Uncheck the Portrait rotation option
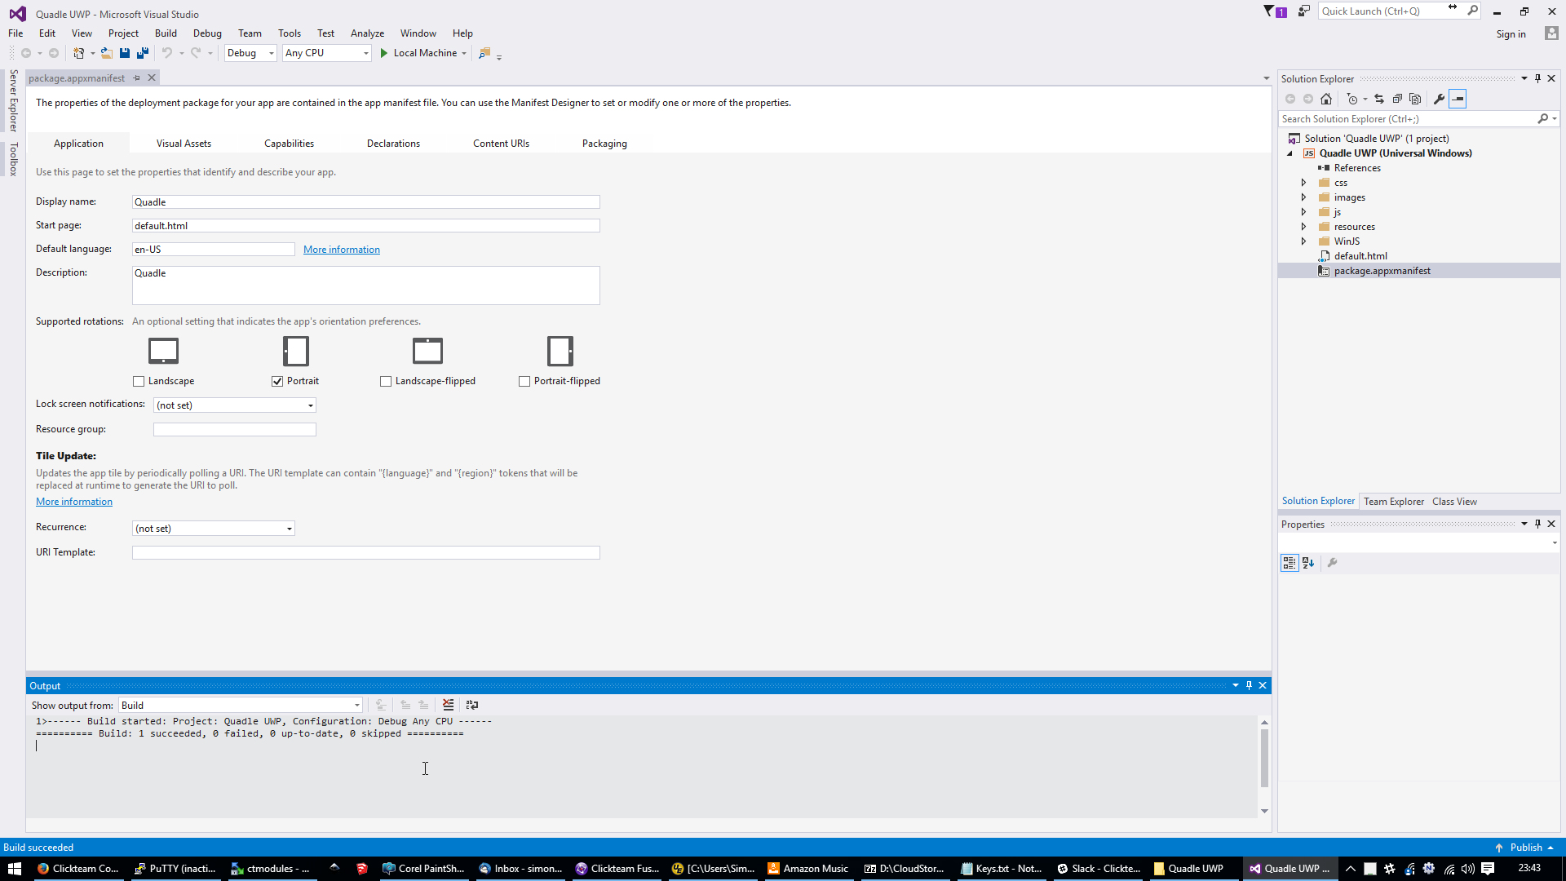 click(278, 381)
